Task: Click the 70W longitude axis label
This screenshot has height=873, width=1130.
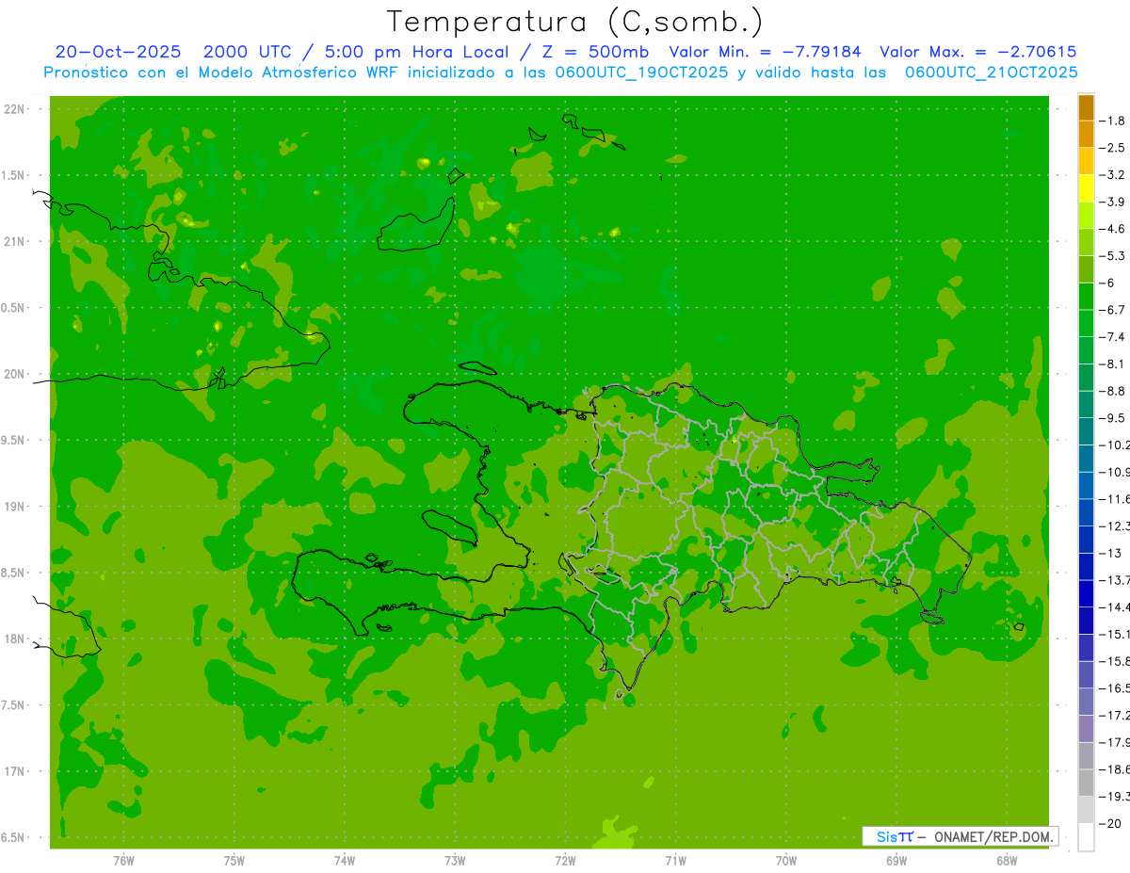Action: tap(786, 860)
